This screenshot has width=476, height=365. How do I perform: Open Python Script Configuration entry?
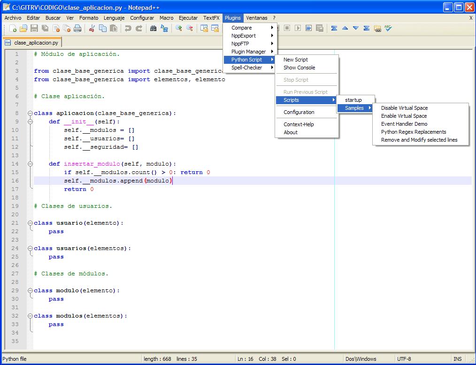click(x=307, y=112)
